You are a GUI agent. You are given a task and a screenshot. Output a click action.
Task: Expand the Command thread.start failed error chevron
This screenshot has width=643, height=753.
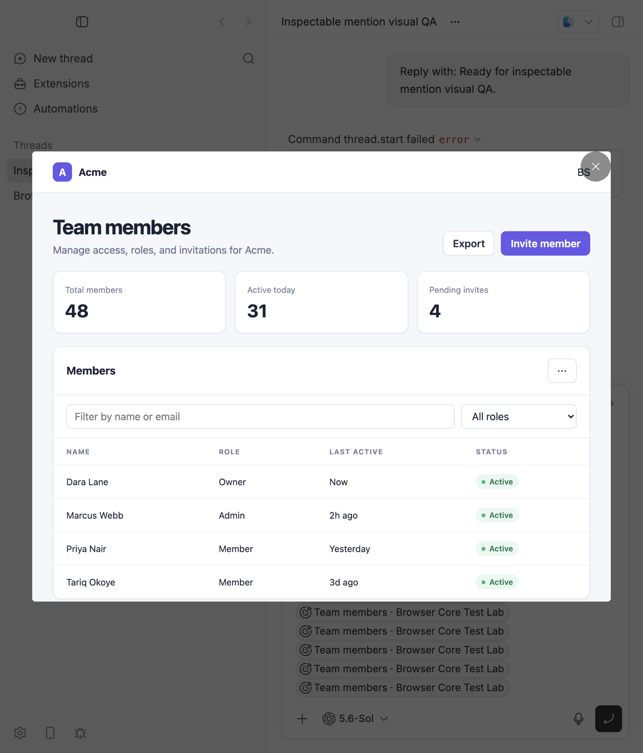tap(478, 139)
